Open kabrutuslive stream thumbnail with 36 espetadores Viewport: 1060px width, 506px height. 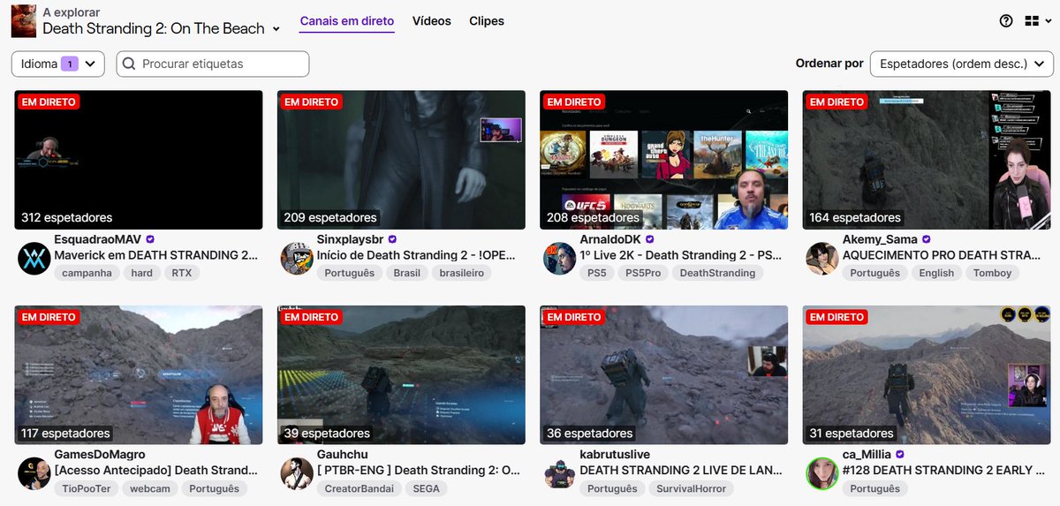(664, 375)
